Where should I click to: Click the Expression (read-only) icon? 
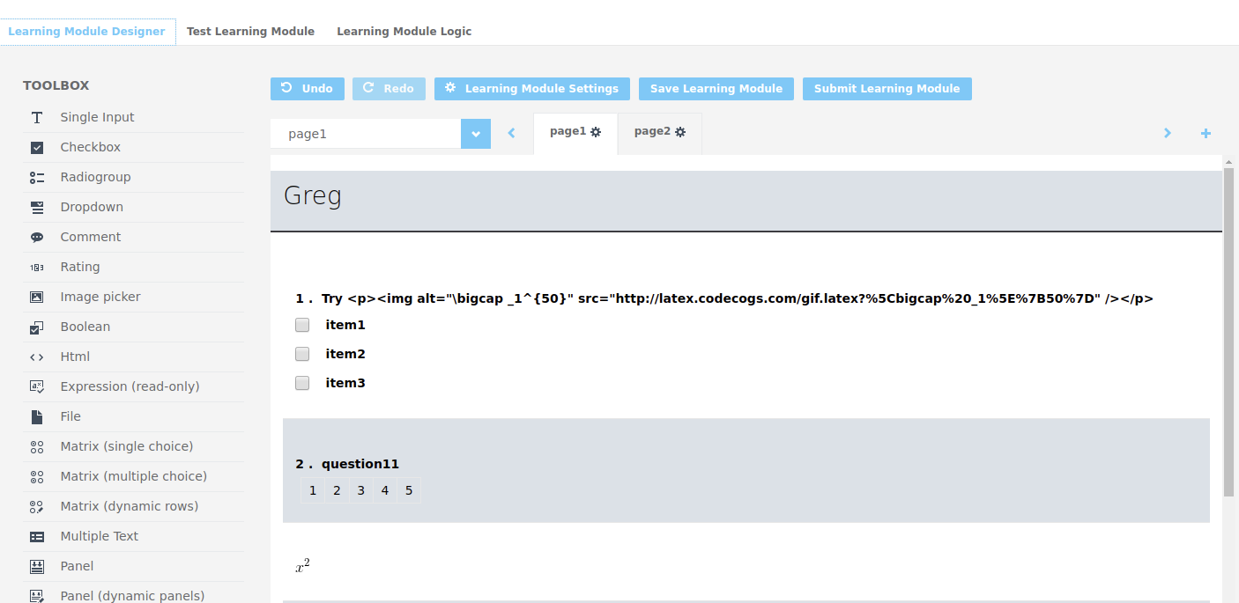(37, 387)
